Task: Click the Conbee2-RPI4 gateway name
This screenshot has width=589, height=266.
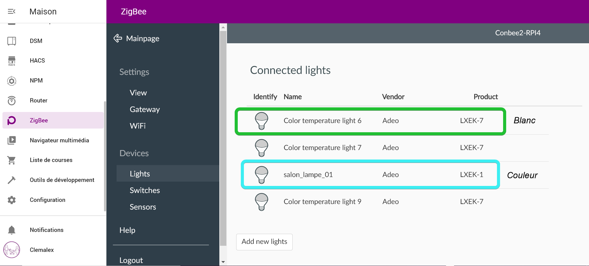Action: [x=518, y=33]
